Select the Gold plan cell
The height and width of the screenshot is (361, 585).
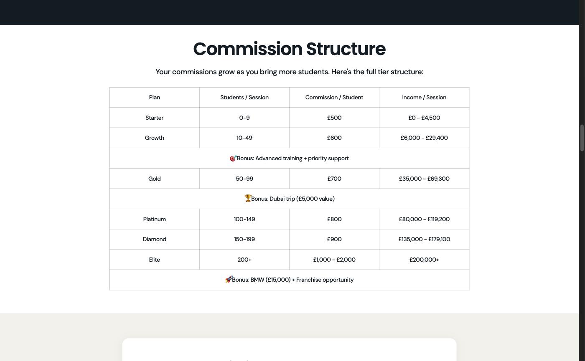pyautogui.click(x=155, y=179)
